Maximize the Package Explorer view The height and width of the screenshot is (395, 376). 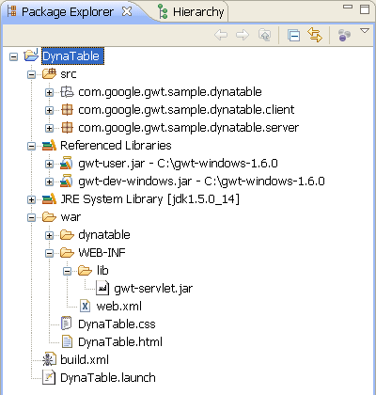365,8
